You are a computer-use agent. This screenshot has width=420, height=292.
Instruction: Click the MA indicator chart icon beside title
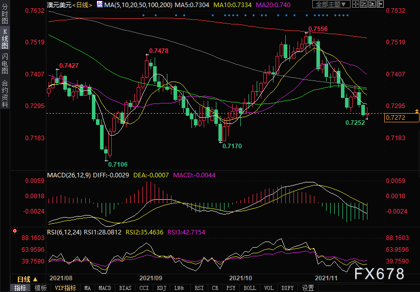100,4
